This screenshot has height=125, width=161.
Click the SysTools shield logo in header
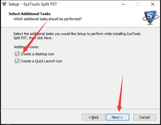(x=151, y=17)
